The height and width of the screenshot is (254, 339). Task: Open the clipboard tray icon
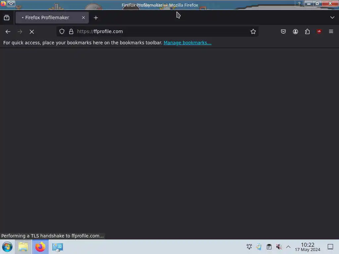[269, 247]
